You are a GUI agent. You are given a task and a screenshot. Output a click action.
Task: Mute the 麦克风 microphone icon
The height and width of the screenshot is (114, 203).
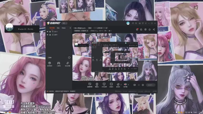pyautogui.click(x=118, y=84)
